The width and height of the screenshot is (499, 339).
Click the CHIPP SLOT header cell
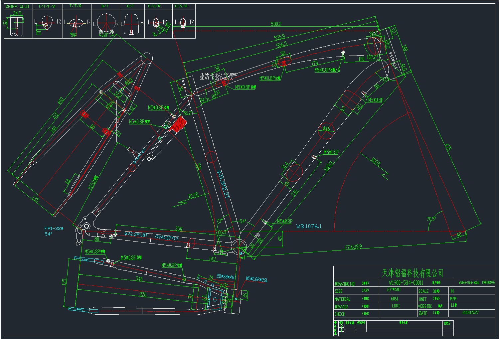click(18, 6)
